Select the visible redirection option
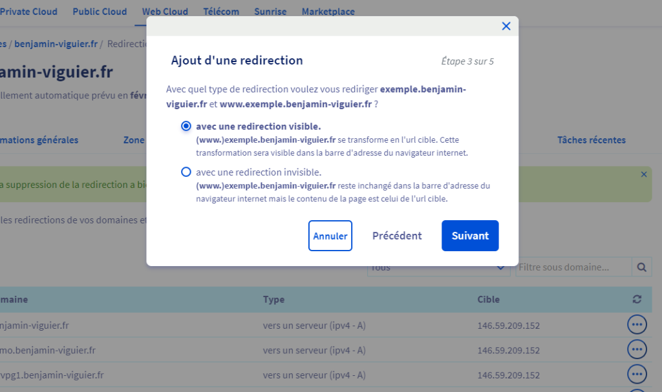Viewport: 662px width, 392px height. (x=186, y=126)
